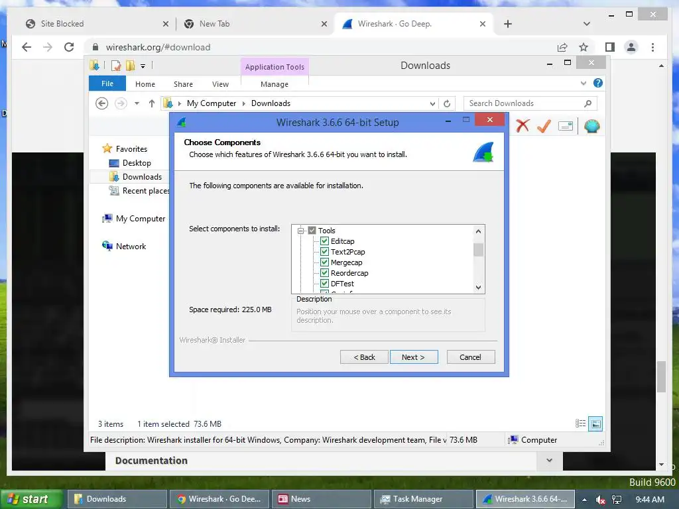Expand the address bar history dropdown
Image resolution: width=679 pixels, height=509 pixels.
tap(432, 103)
